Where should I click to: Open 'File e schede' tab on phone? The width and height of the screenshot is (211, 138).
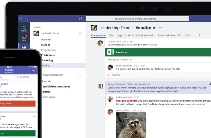pyautogui.click(x=23, y=77)
